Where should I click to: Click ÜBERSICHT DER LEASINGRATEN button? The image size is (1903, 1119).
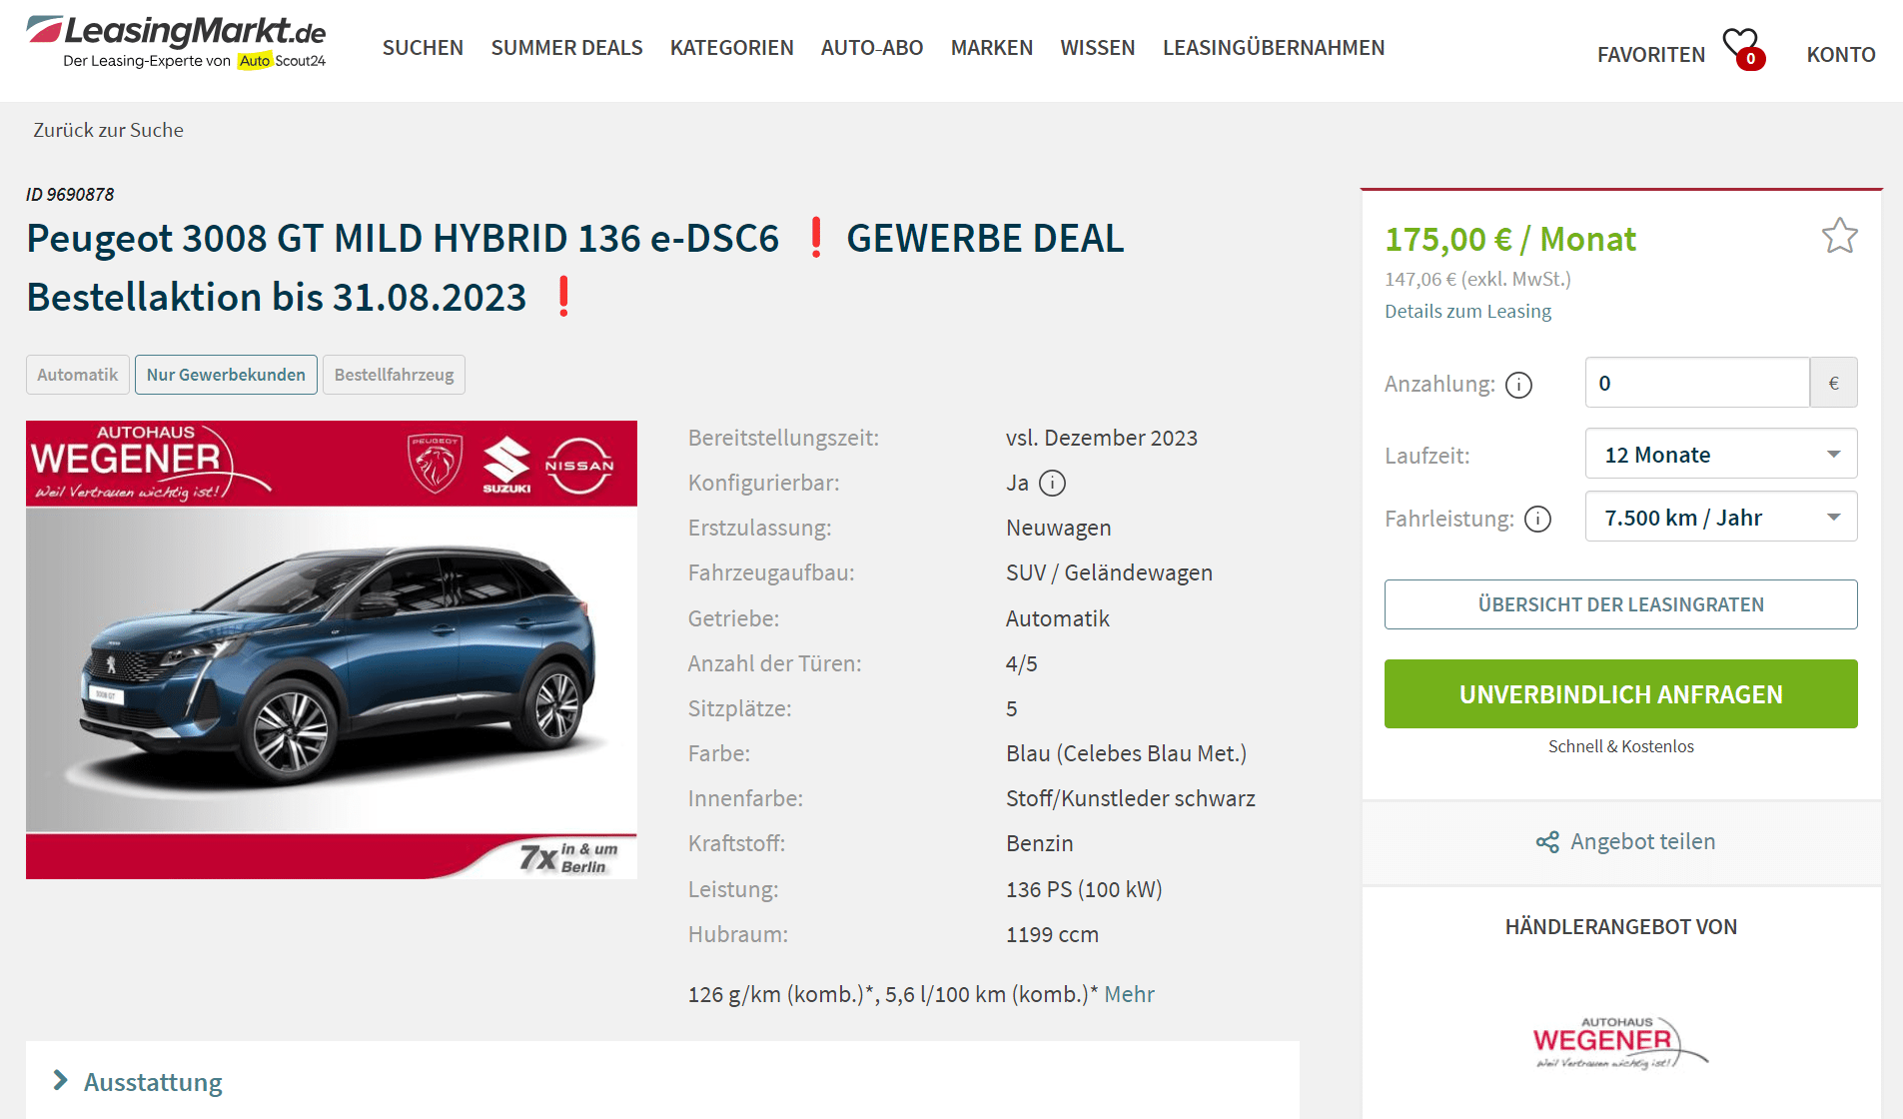coord(1620,604)
